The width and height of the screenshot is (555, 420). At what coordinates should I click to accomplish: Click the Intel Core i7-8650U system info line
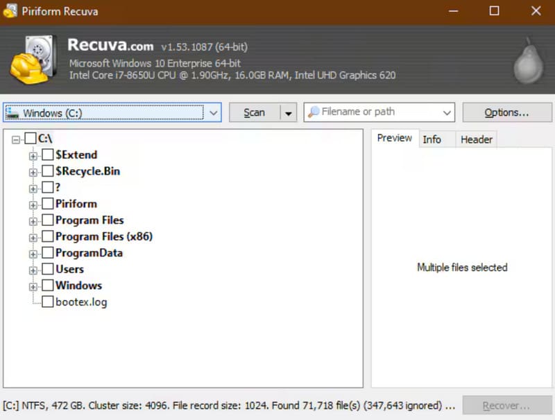[232, 75]
